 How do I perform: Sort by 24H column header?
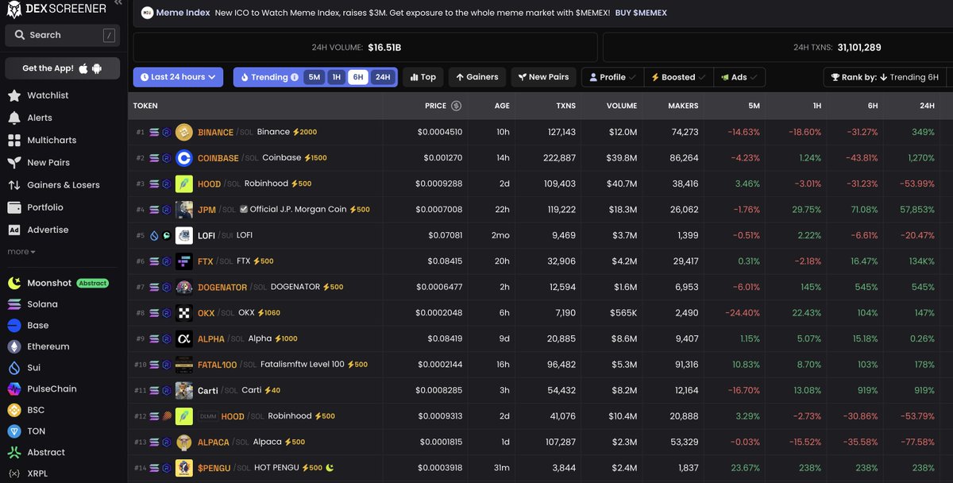coord(927,106)
